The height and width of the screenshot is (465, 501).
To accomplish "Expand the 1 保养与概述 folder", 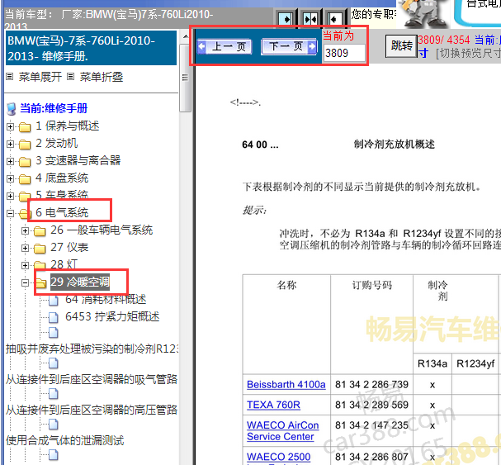I will pos(10,126).
